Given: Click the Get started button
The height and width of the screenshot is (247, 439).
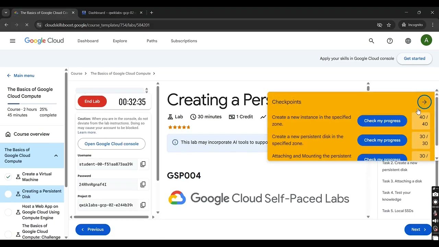Looking at the screenshot, I should [x=414, y=58].
